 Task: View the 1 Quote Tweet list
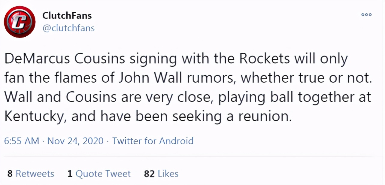[99, 174]
